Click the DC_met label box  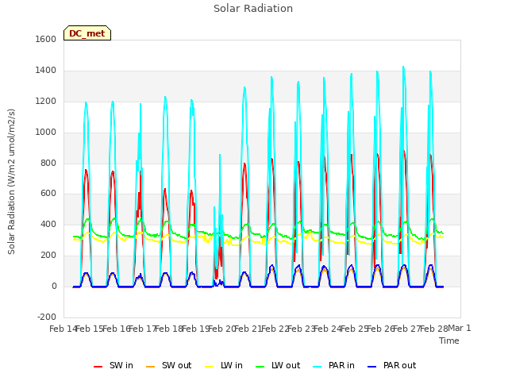pyautogui.click(x=87, y=33)
